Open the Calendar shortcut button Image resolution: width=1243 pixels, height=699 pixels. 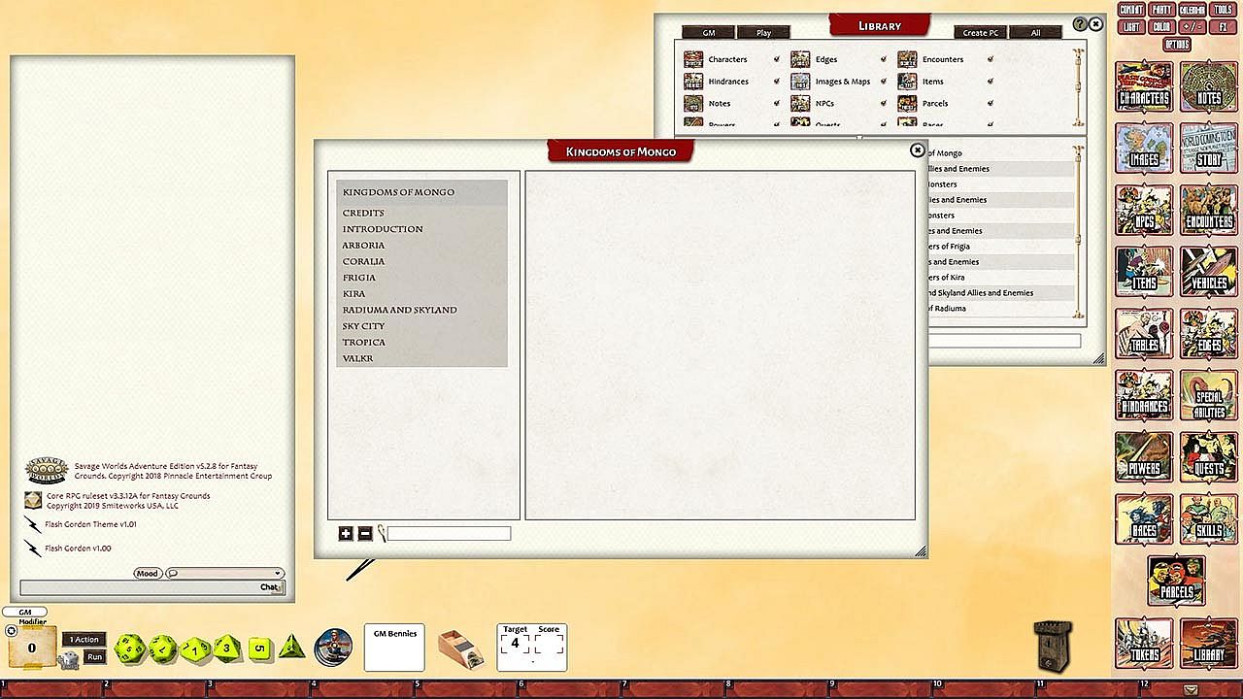(x=1192, y=10)
